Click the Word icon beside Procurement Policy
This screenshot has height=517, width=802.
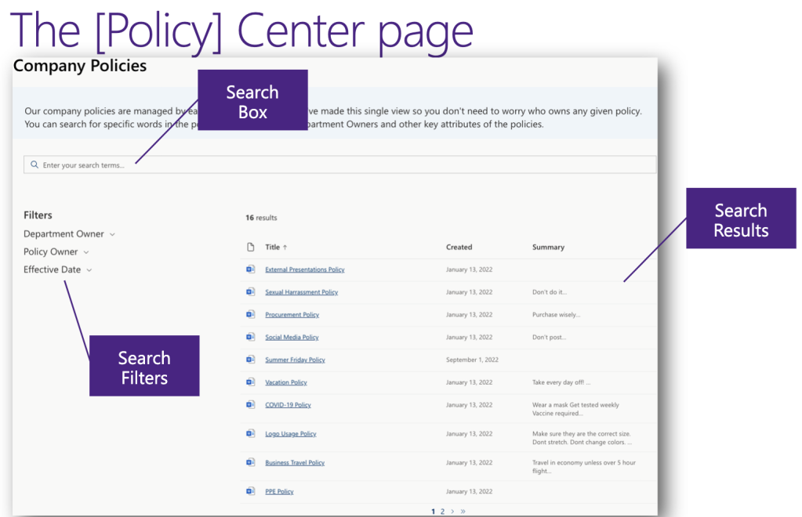tap(250, 314)
